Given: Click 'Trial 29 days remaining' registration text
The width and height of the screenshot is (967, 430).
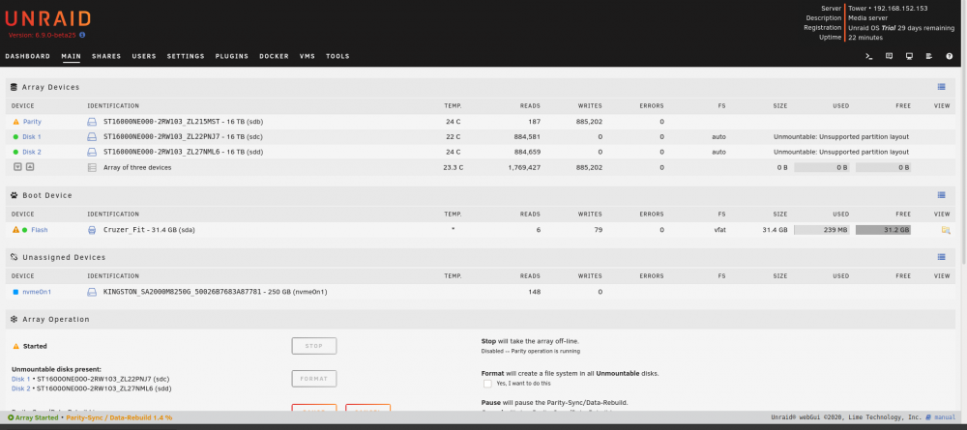Looking at the screenshot, I should tap(918, 28).
